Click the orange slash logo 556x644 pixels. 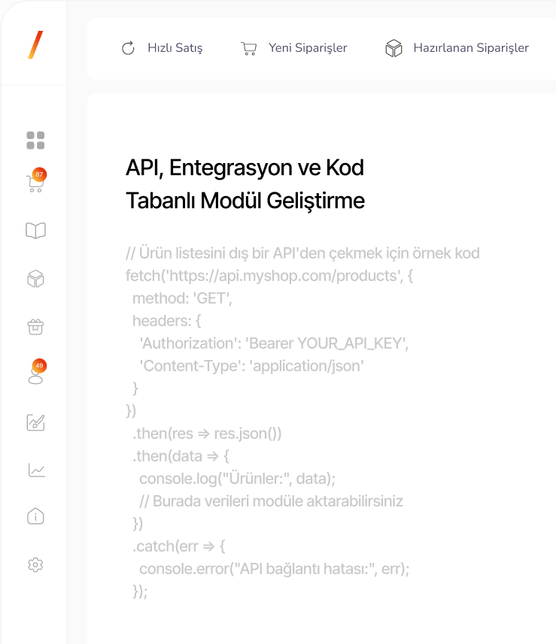pyautogui.click(x=35, y=45)
